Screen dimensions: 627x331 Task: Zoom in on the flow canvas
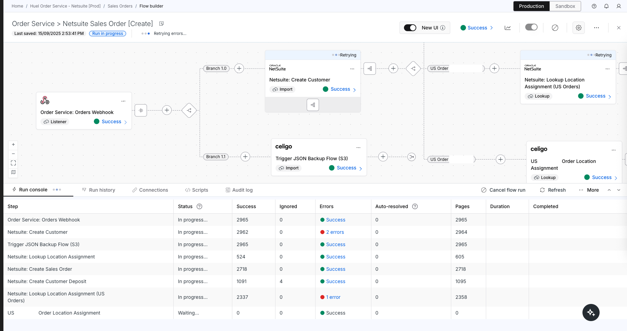coord(13,145)
